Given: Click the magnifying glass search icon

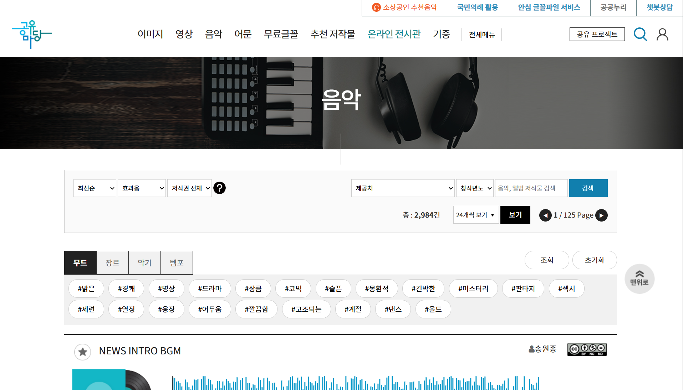Looking at the screenshot, I should (640, 35).
